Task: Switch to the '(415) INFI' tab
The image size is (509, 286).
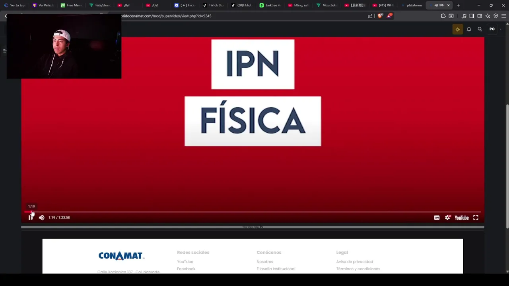Action: (384, 5)
